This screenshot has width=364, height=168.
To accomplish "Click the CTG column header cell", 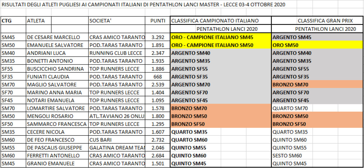I will pyautogui.click(x=13, y=21).
